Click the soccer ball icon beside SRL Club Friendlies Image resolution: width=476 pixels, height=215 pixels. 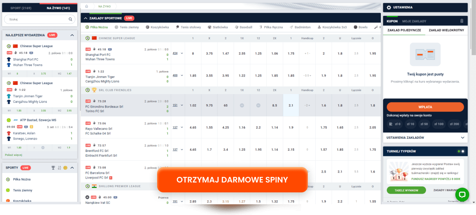[x=88, y=90]
